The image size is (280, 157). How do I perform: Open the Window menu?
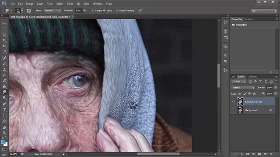tap(98, 3)
